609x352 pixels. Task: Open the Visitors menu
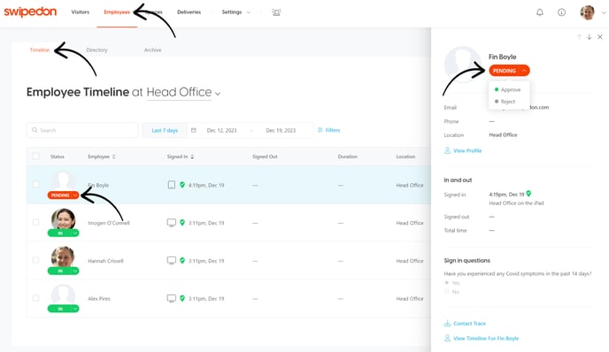tap(80, 12)
